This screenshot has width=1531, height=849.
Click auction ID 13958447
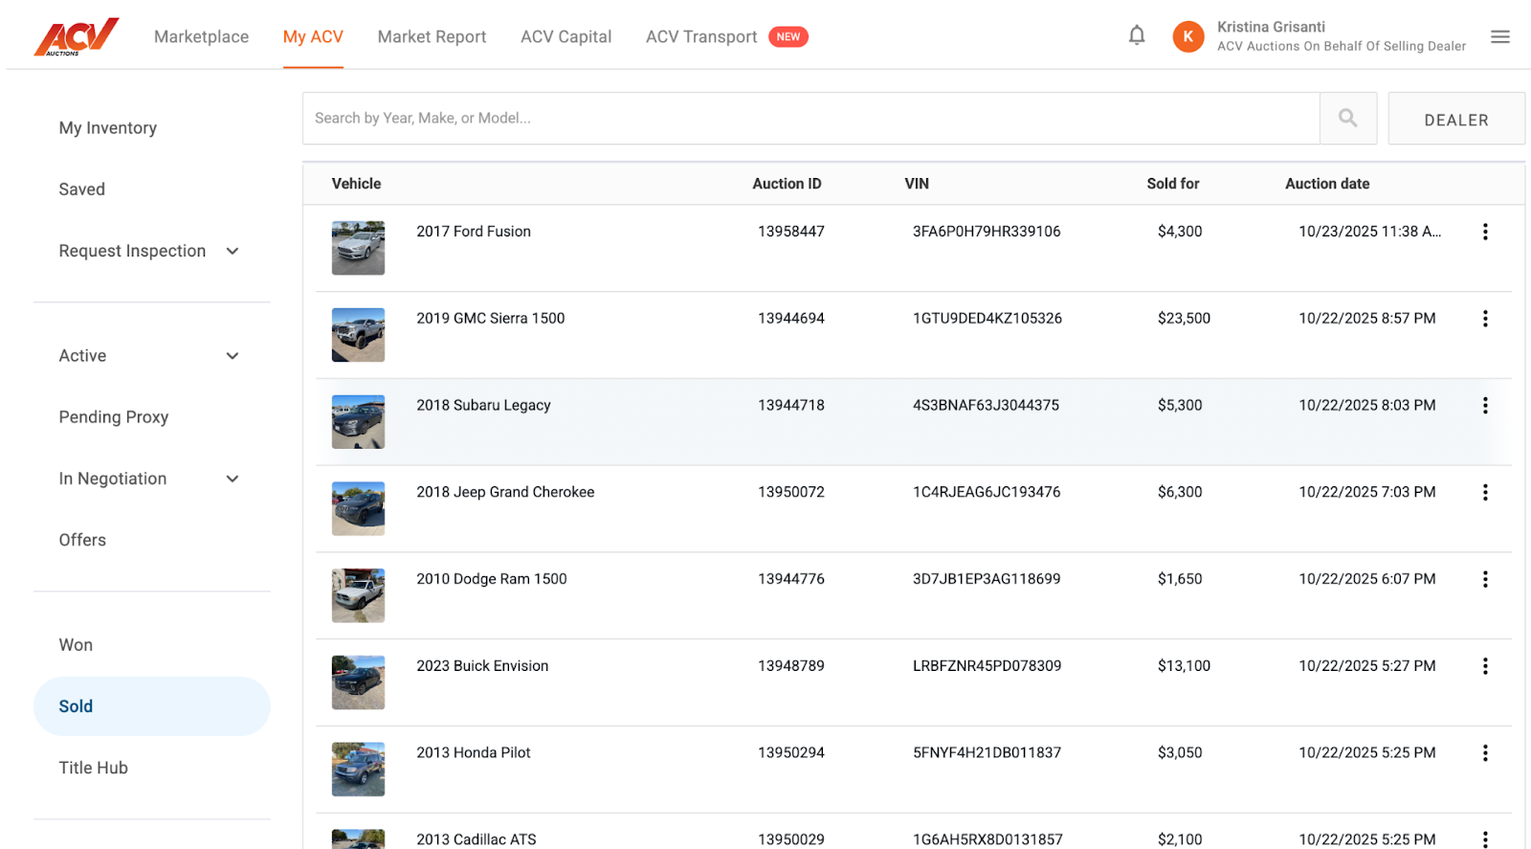coord(791,232)
